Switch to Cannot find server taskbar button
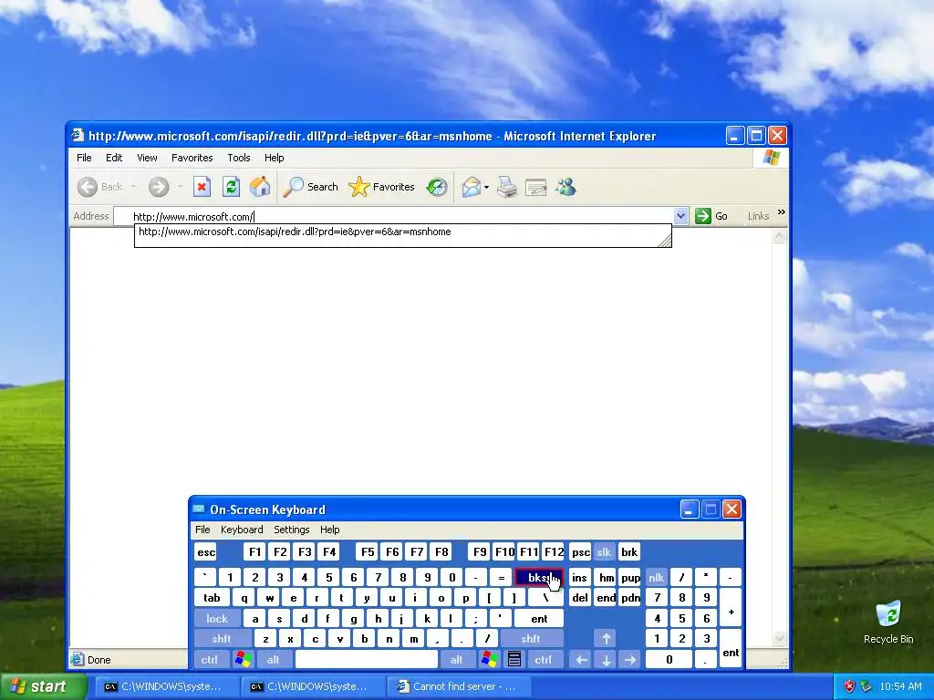Image resolution: width=934 pixels, height=700 pixels. pyautogui.click(x=458, y=686)
